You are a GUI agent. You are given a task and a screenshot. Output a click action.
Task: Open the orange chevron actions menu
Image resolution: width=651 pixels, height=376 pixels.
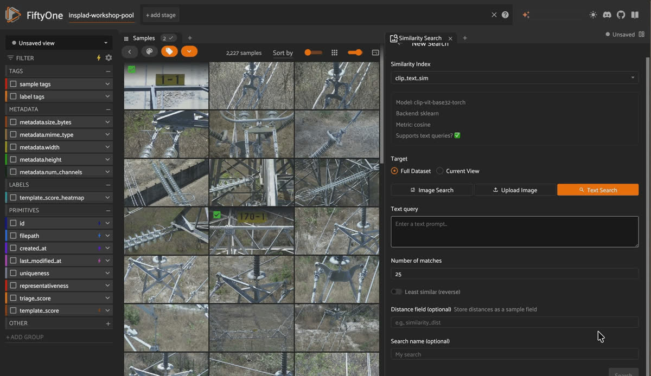tap(189, 52)
